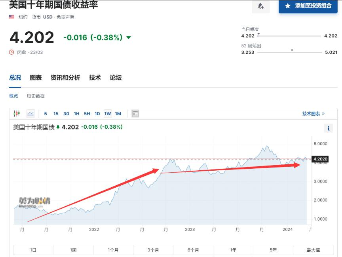Click the 免责声明 link

(65, 17)
